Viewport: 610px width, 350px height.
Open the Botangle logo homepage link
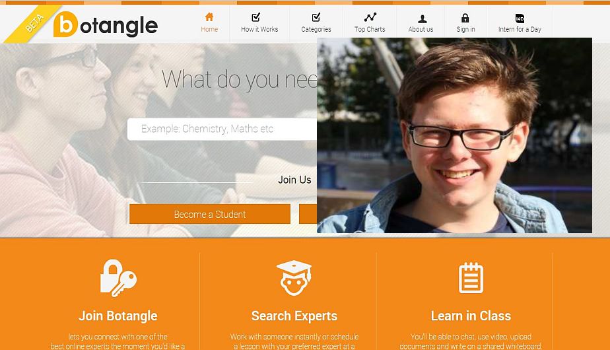tap(106, 25)
